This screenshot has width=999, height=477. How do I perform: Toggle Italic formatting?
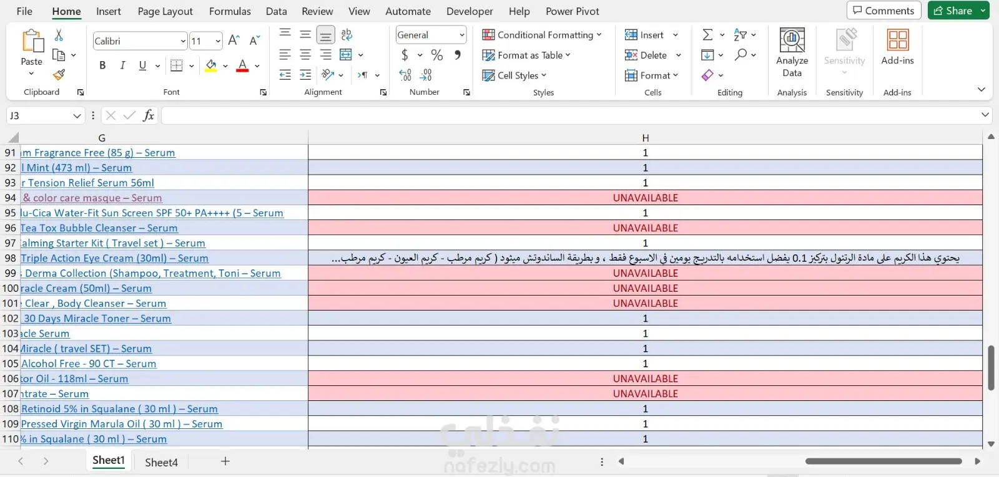(122, 65)
